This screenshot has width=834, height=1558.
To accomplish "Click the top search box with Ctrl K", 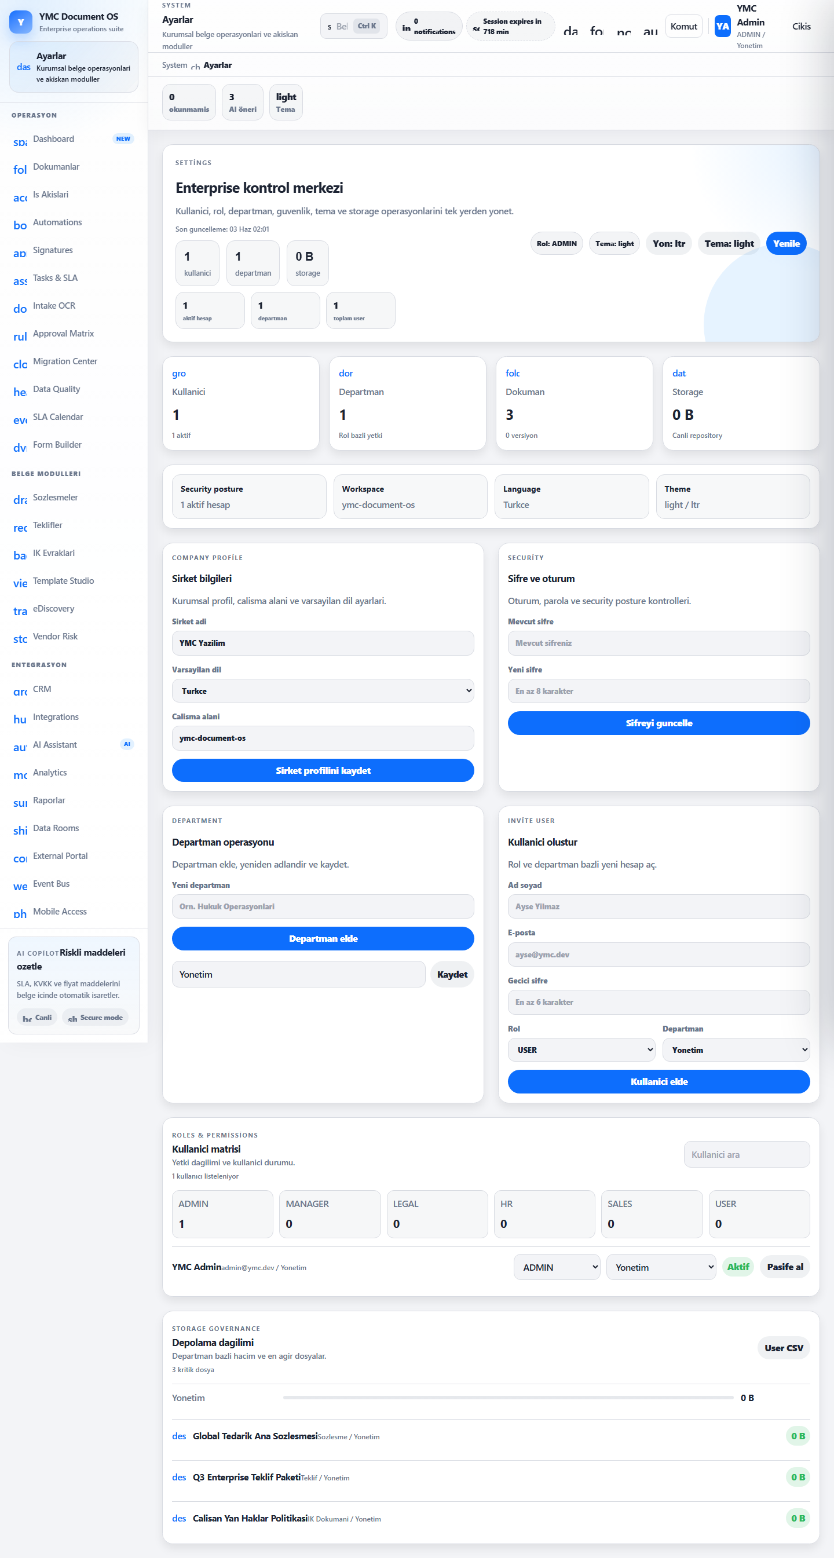I will (353, 27).
